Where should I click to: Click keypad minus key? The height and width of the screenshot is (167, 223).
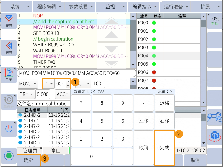click(144, 103)
